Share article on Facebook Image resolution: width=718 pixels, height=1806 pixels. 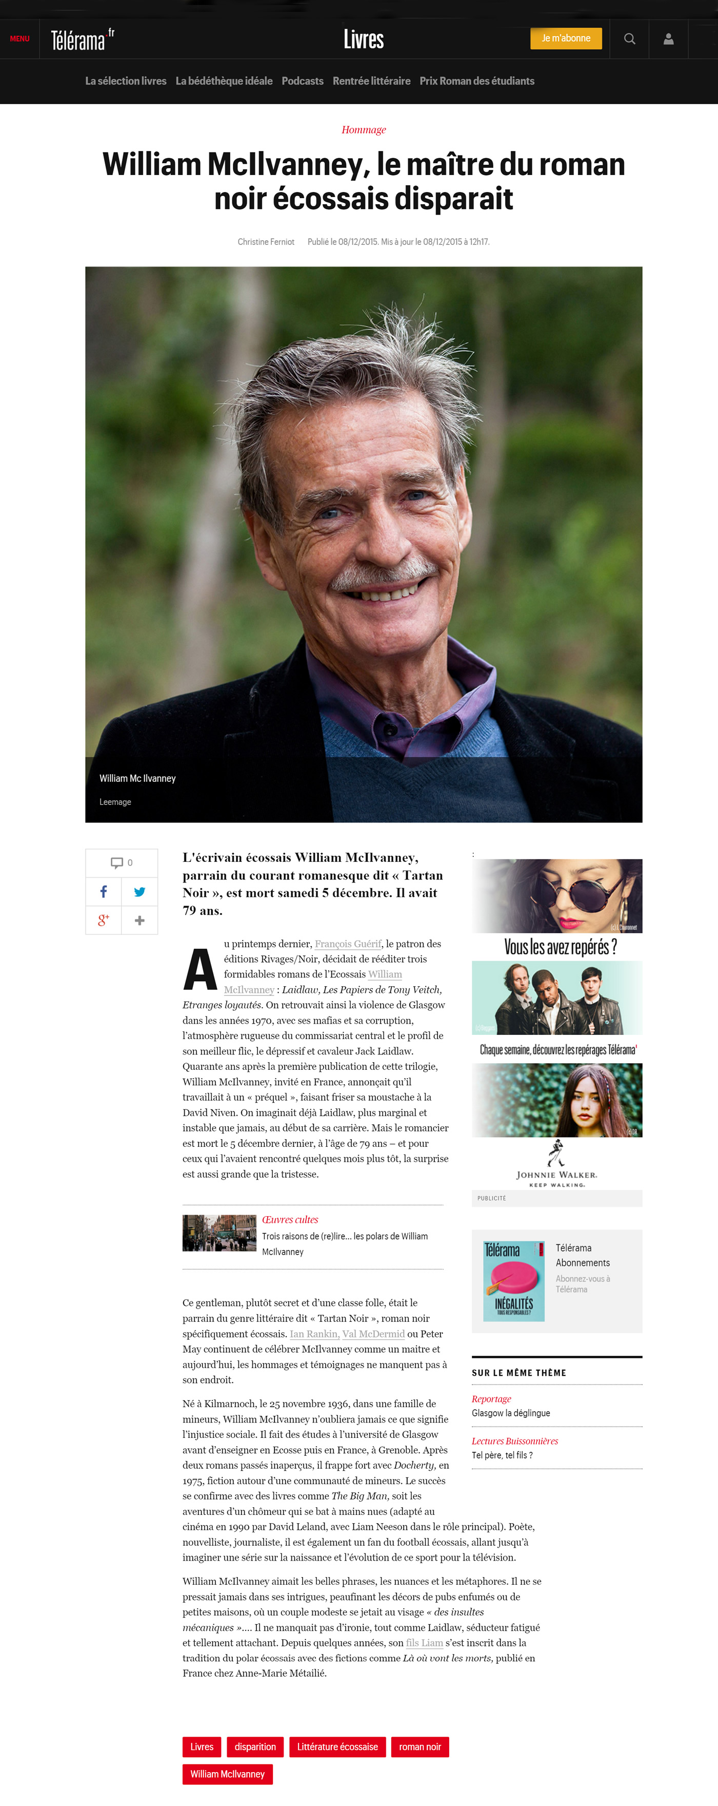(104, 891)
